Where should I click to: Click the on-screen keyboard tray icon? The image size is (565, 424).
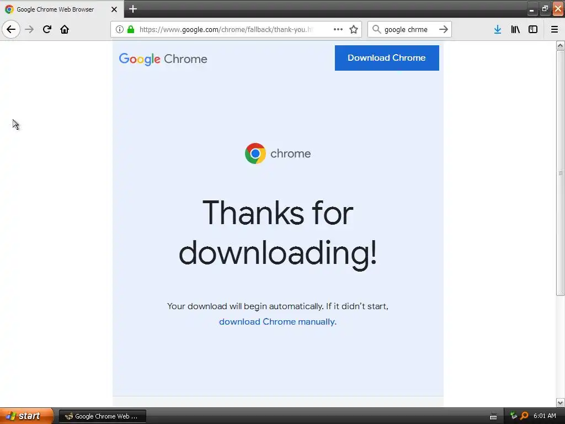pos(493,416)
